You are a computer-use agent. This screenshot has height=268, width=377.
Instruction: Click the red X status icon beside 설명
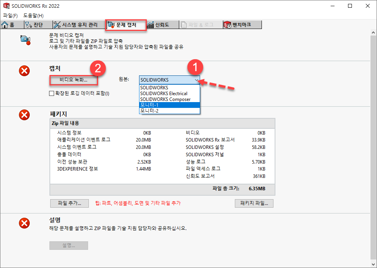point(24,223)
